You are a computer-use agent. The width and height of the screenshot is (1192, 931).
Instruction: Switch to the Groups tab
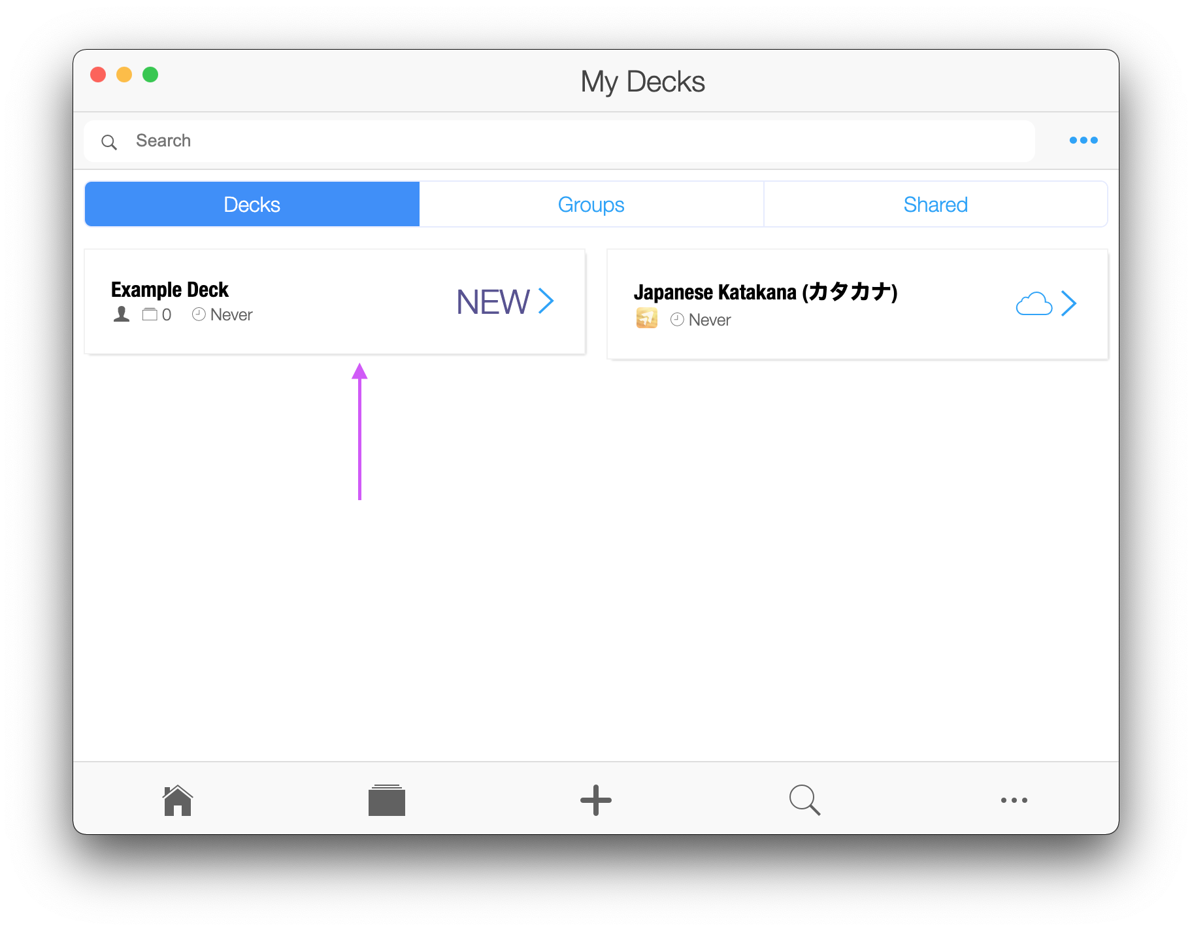(x=591, y=203)
